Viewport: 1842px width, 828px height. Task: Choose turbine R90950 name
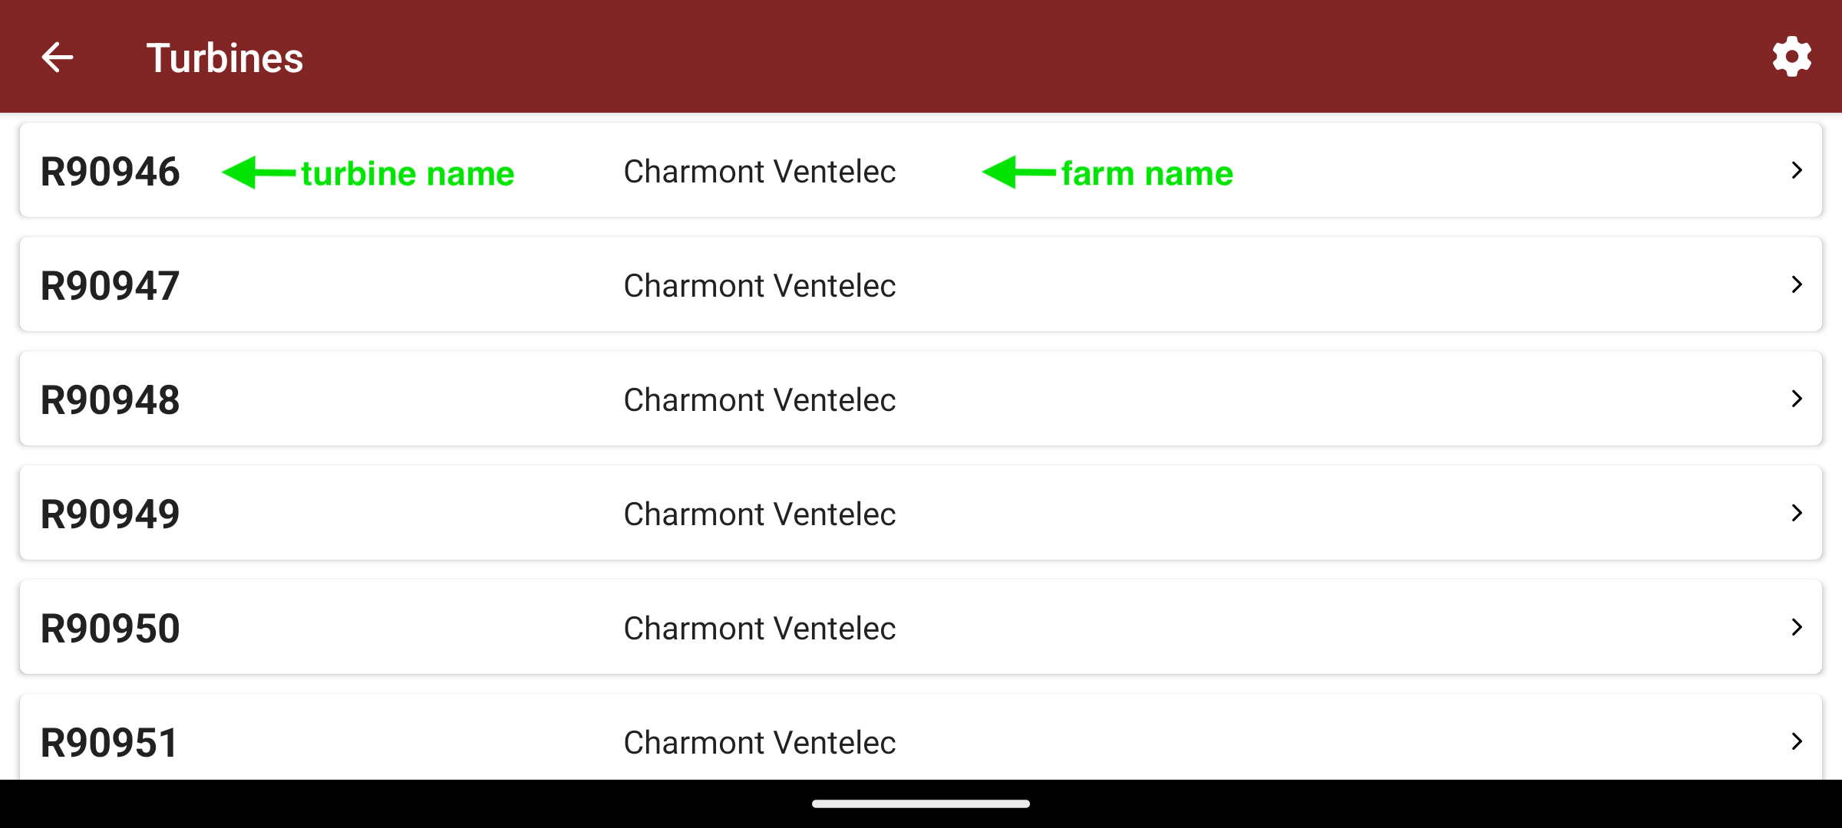pos(110,629)
